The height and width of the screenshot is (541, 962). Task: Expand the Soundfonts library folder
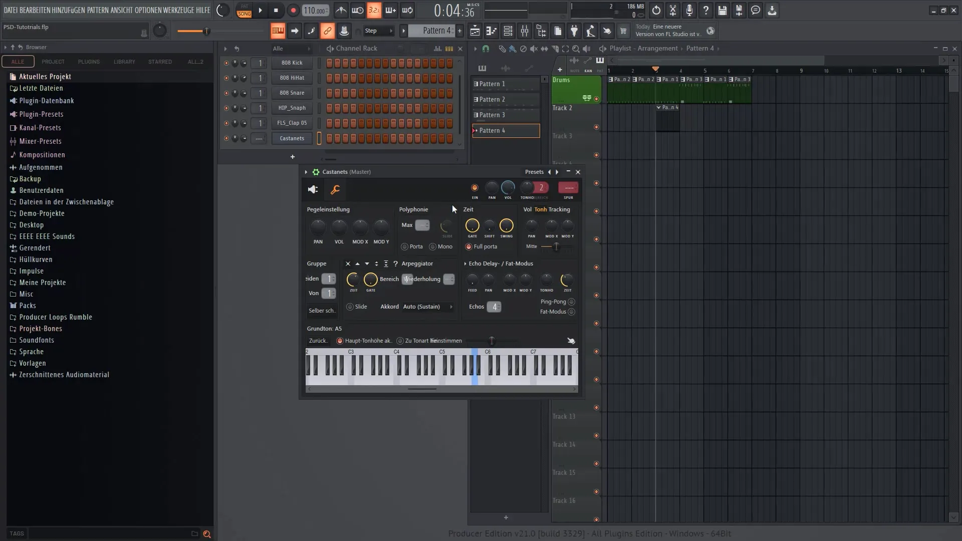[37, 340]
